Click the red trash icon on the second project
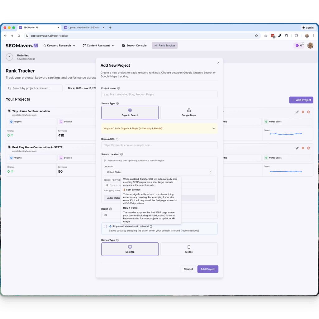 [308, 148]
